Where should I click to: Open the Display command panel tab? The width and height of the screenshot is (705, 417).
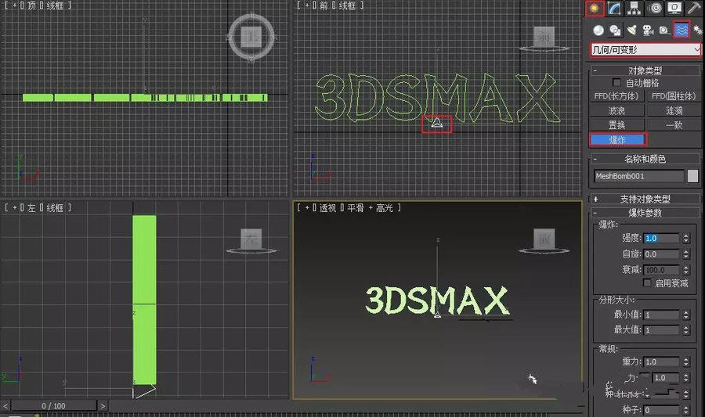click(x=674, y=8)
